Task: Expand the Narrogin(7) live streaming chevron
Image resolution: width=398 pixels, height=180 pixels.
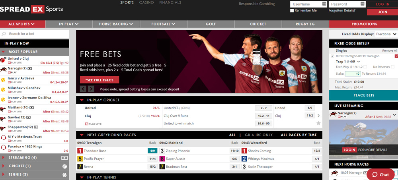Action: click(394, 114)
